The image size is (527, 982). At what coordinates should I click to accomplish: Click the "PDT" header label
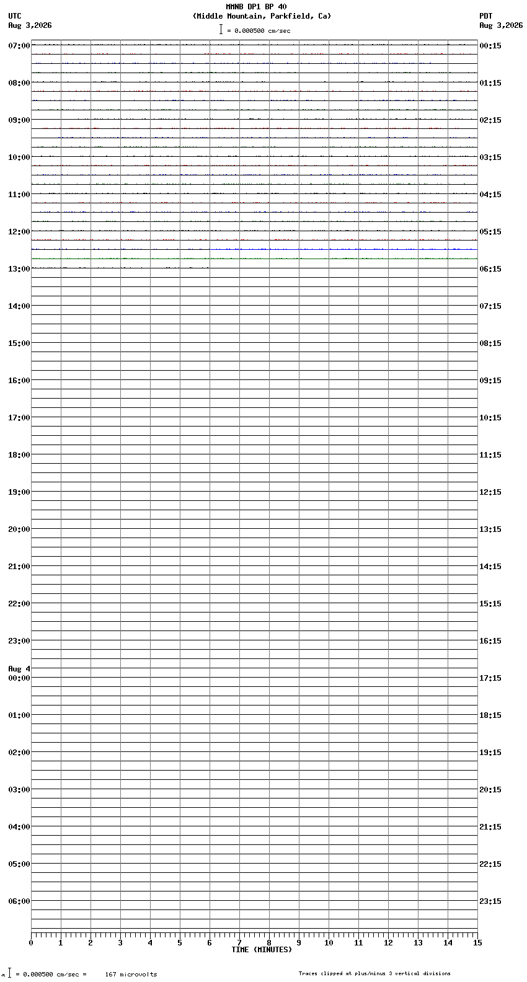point(486,16)
